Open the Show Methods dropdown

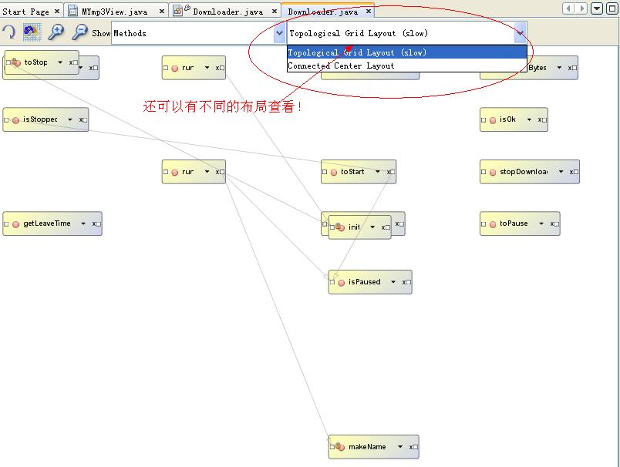point(279,33)
